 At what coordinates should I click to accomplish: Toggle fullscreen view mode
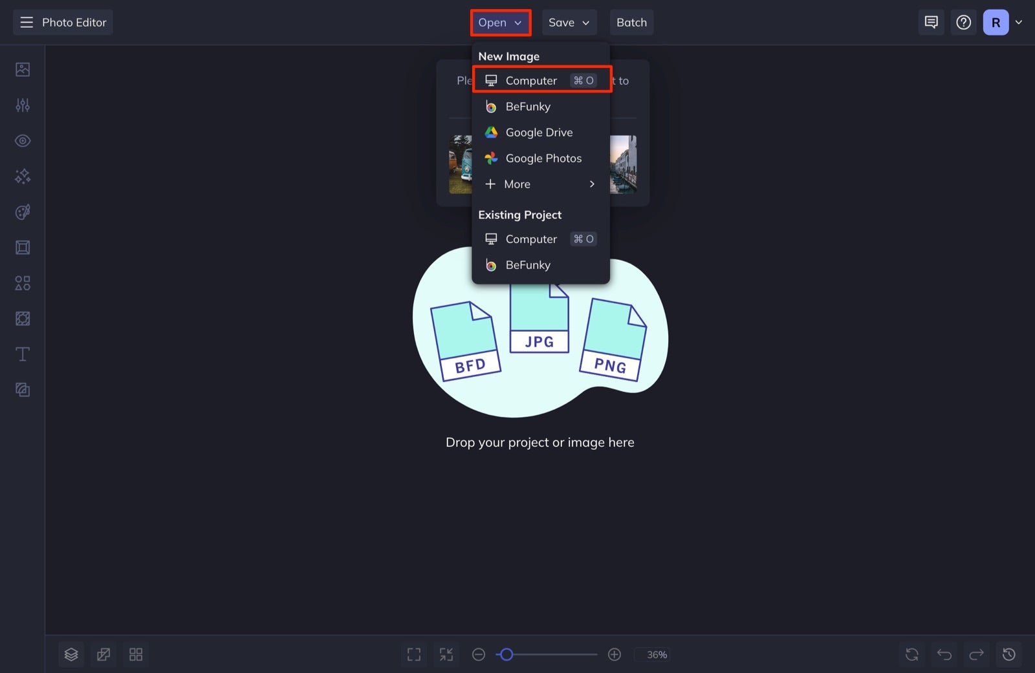[414, 654]
